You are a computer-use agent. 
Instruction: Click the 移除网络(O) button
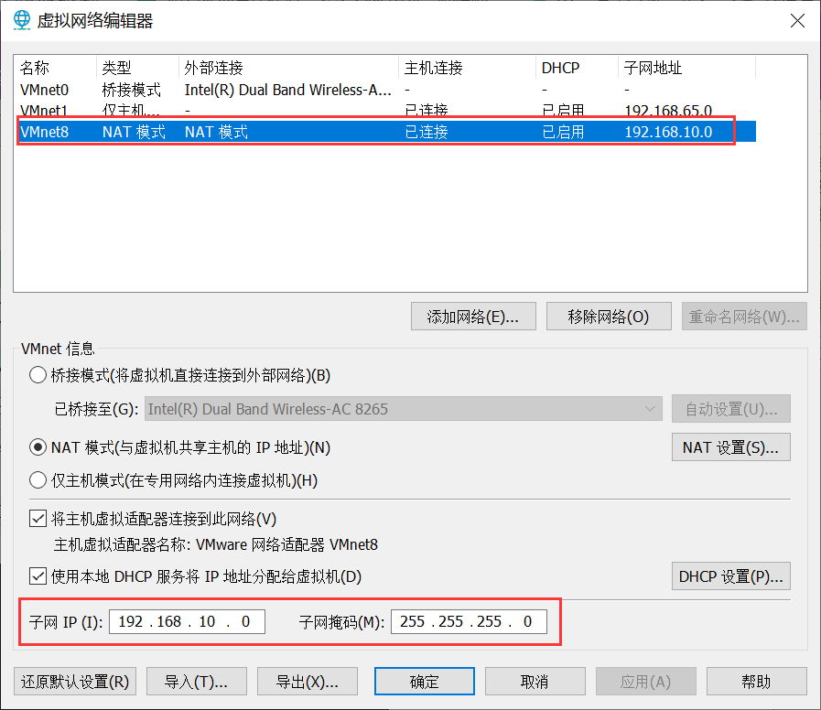pos(609,317)
